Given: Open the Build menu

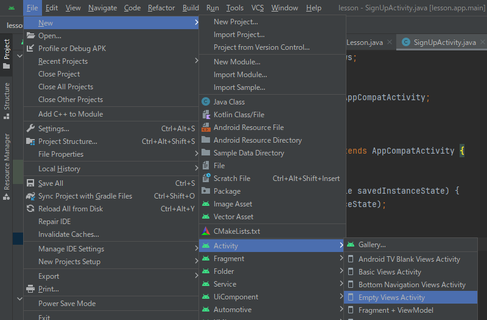Looking at the screenshot, I should pyautogui.click(x=191, y=8).
